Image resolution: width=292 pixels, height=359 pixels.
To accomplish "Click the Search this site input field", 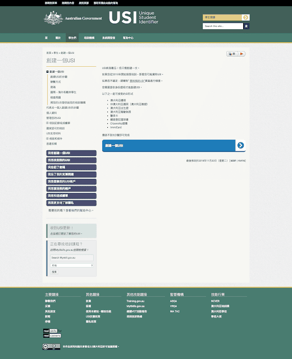I will click(x=223, y=26).
